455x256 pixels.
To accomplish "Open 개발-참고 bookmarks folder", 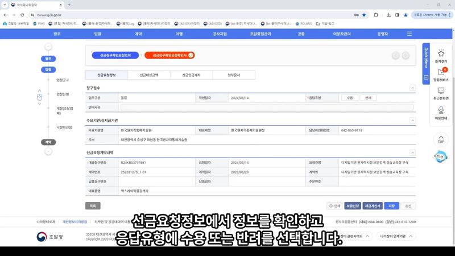I will tap(325, 23).
